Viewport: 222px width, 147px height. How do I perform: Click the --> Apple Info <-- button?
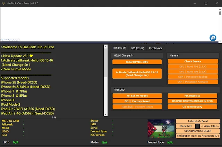click(210, 126)
